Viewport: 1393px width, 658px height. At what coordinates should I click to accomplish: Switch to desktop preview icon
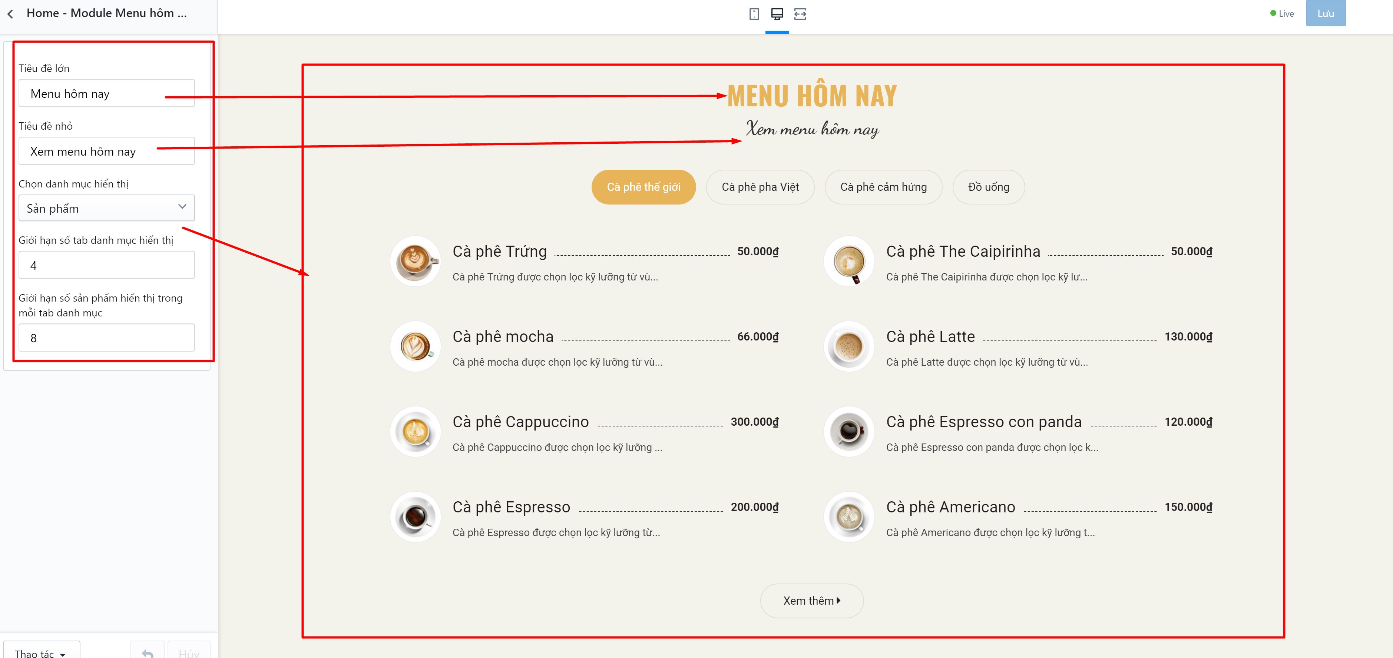[777, 14]
